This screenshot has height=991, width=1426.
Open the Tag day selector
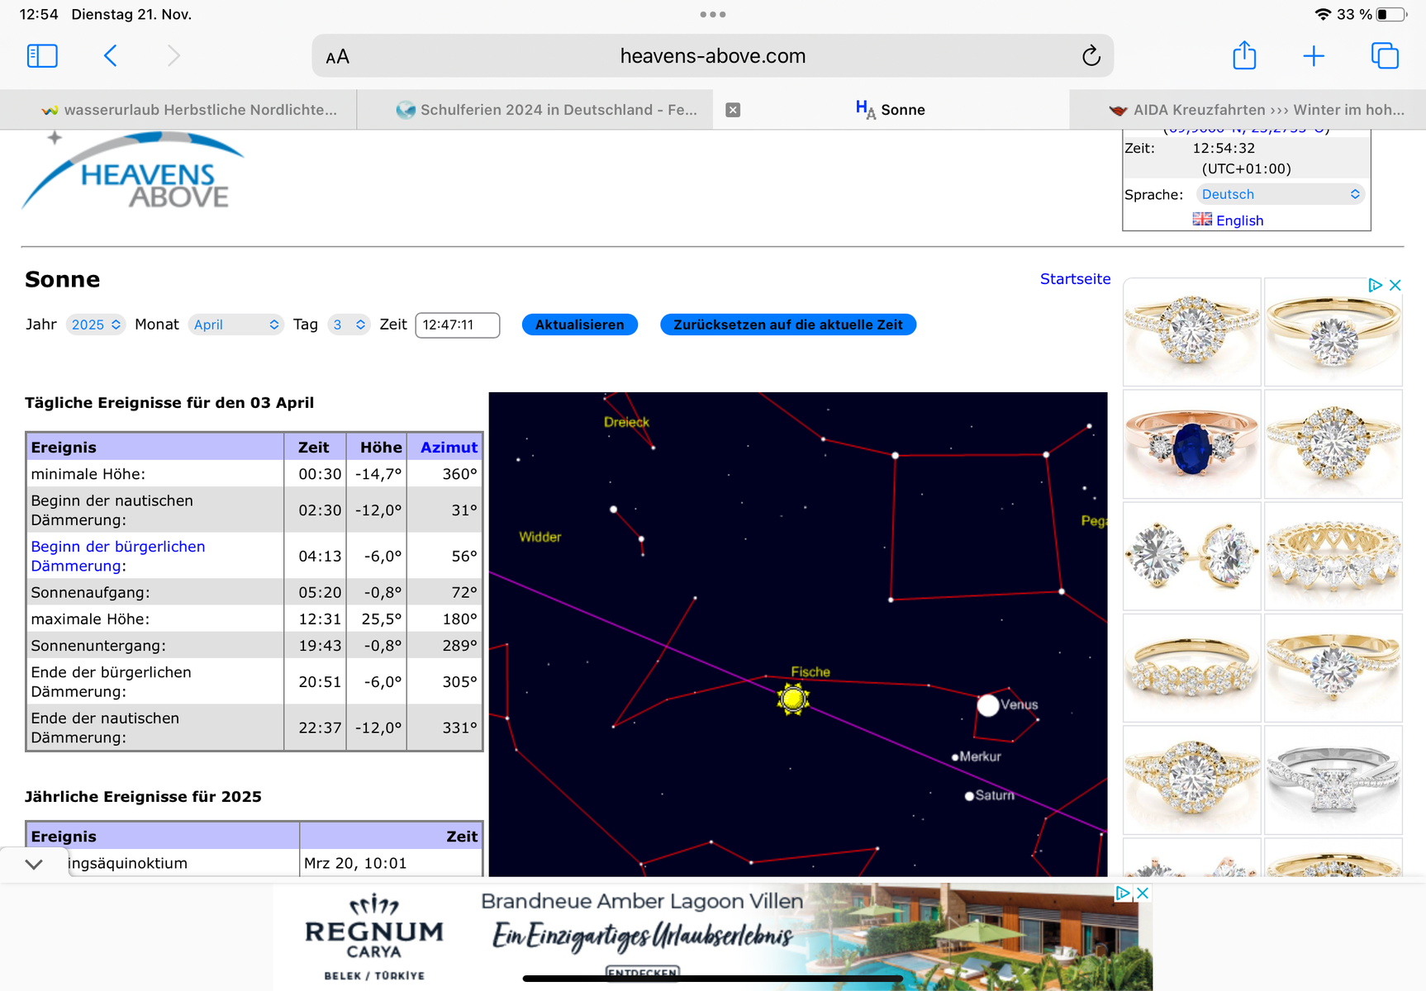(348, 325)
